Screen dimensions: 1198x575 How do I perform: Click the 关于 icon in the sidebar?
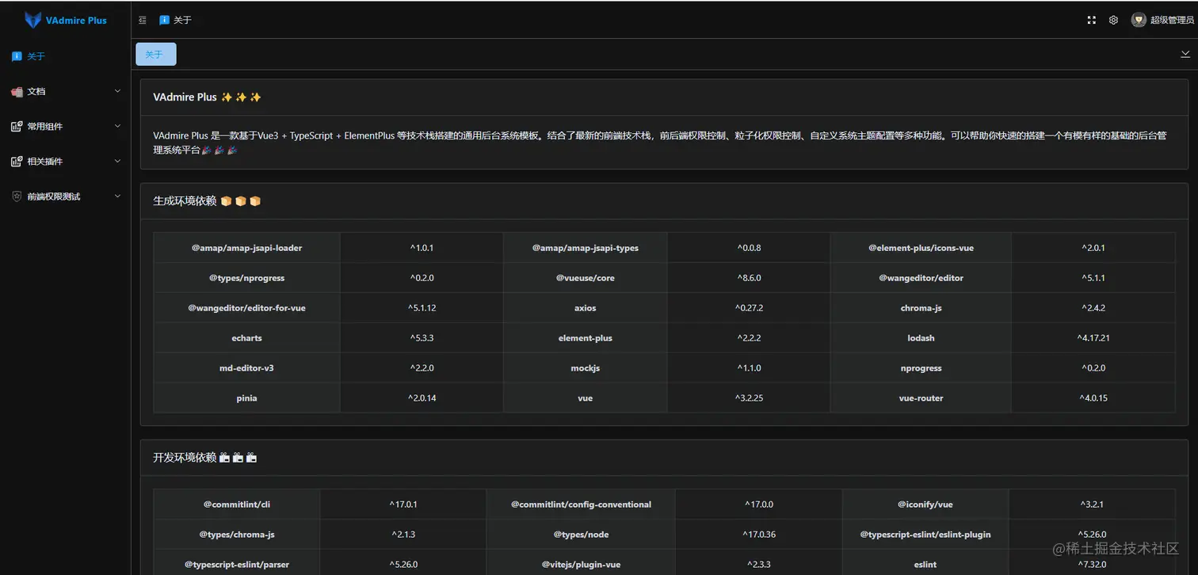click(17, 56)
